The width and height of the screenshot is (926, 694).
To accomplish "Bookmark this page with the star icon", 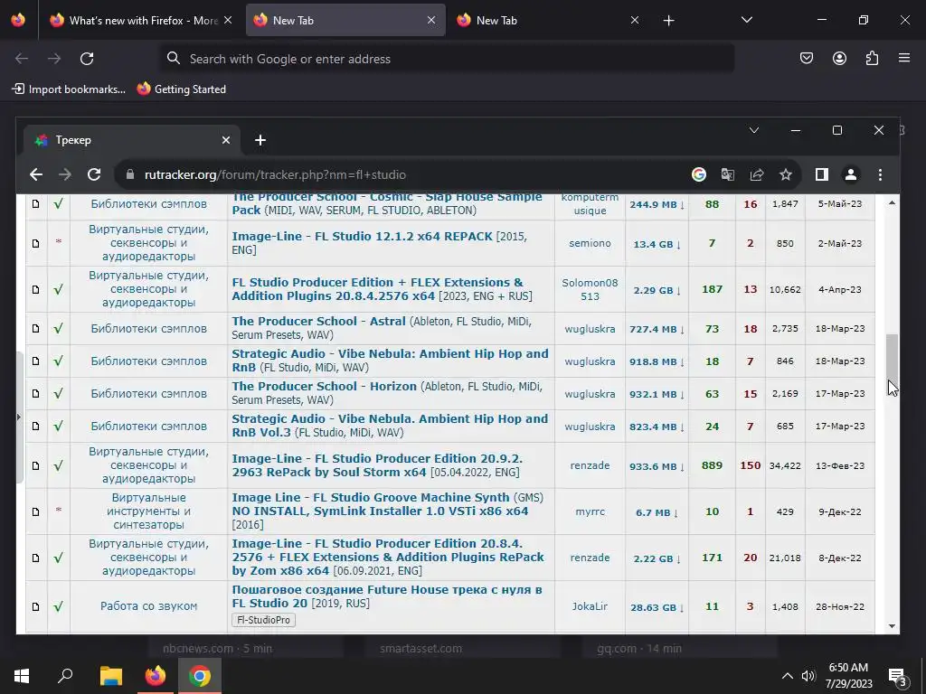I will tap(786, 174).
